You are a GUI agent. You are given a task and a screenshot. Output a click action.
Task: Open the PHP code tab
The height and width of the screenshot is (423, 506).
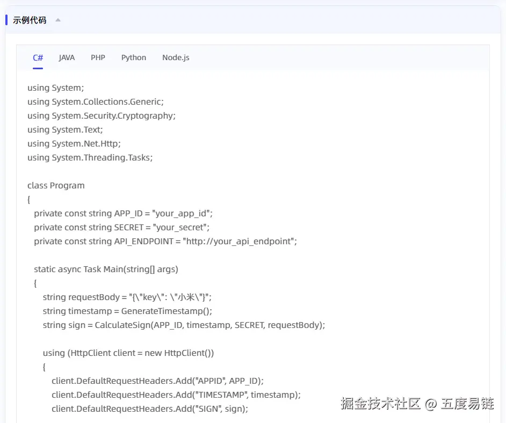point(98,58)
